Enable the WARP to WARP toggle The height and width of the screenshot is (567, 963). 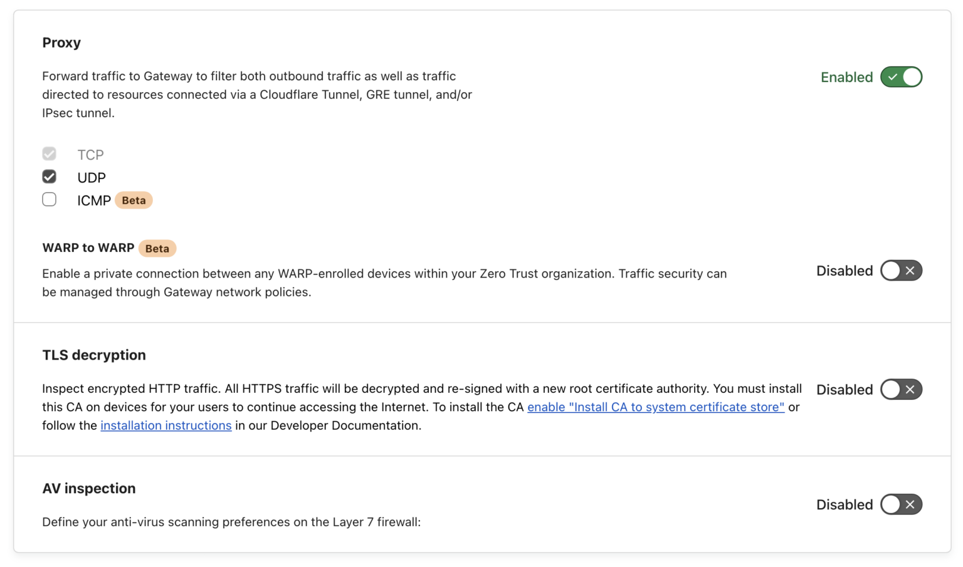coord(901,270)
